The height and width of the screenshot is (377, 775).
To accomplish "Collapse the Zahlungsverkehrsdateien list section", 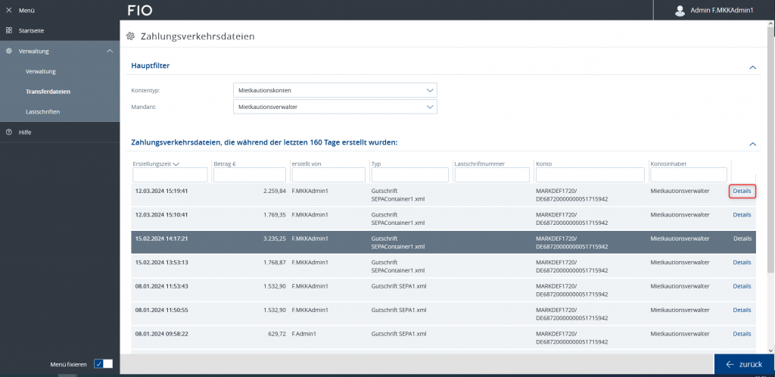I will 752,143.
